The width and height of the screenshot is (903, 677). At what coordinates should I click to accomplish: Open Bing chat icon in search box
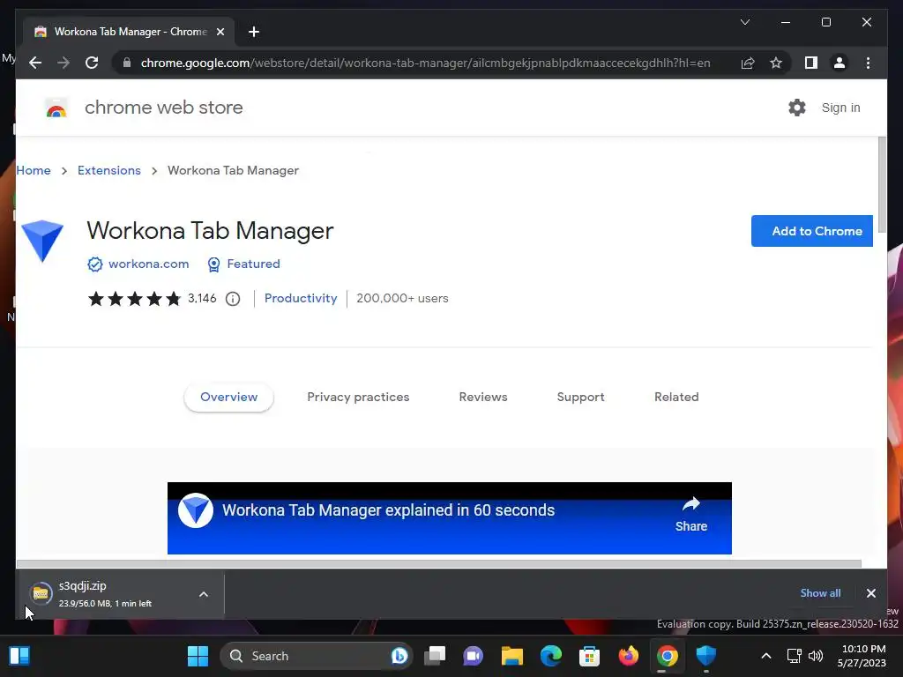pos(399,656)
